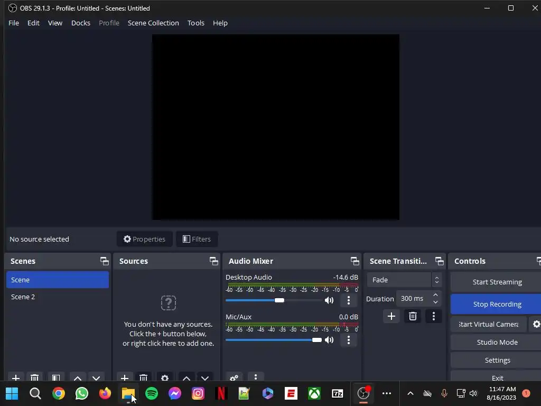Open the Edit menu
Image resolution: width=541 pixels, height=406 pixels.
click(x=33, y=23)
